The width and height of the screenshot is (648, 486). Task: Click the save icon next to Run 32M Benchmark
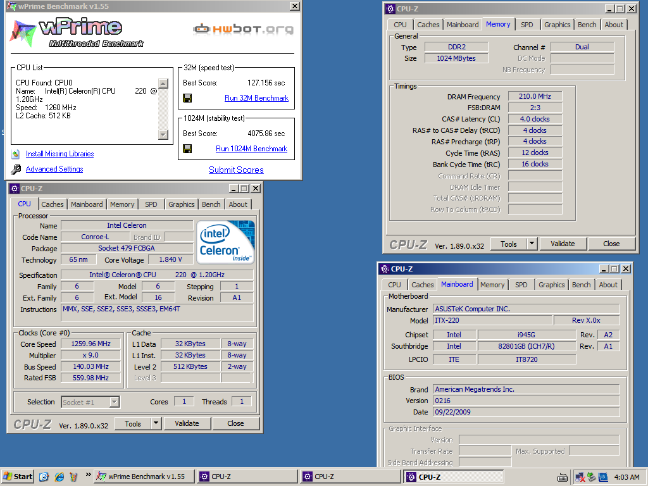187,98
